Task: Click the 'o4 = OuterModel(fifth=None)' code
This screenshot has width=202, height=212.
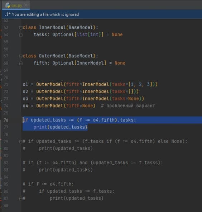Action: (x=59, y=106)
